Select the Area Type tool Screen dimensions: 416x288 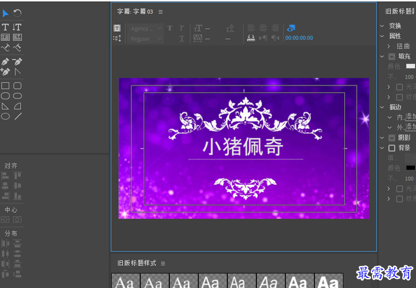click(x=5, y=38)
